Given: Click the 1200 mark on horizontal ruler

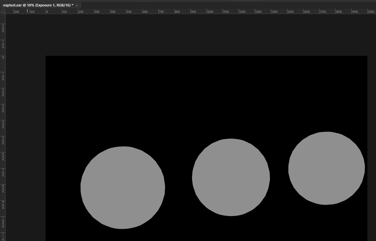Looking at the screenshot, I should pos(242,12).
